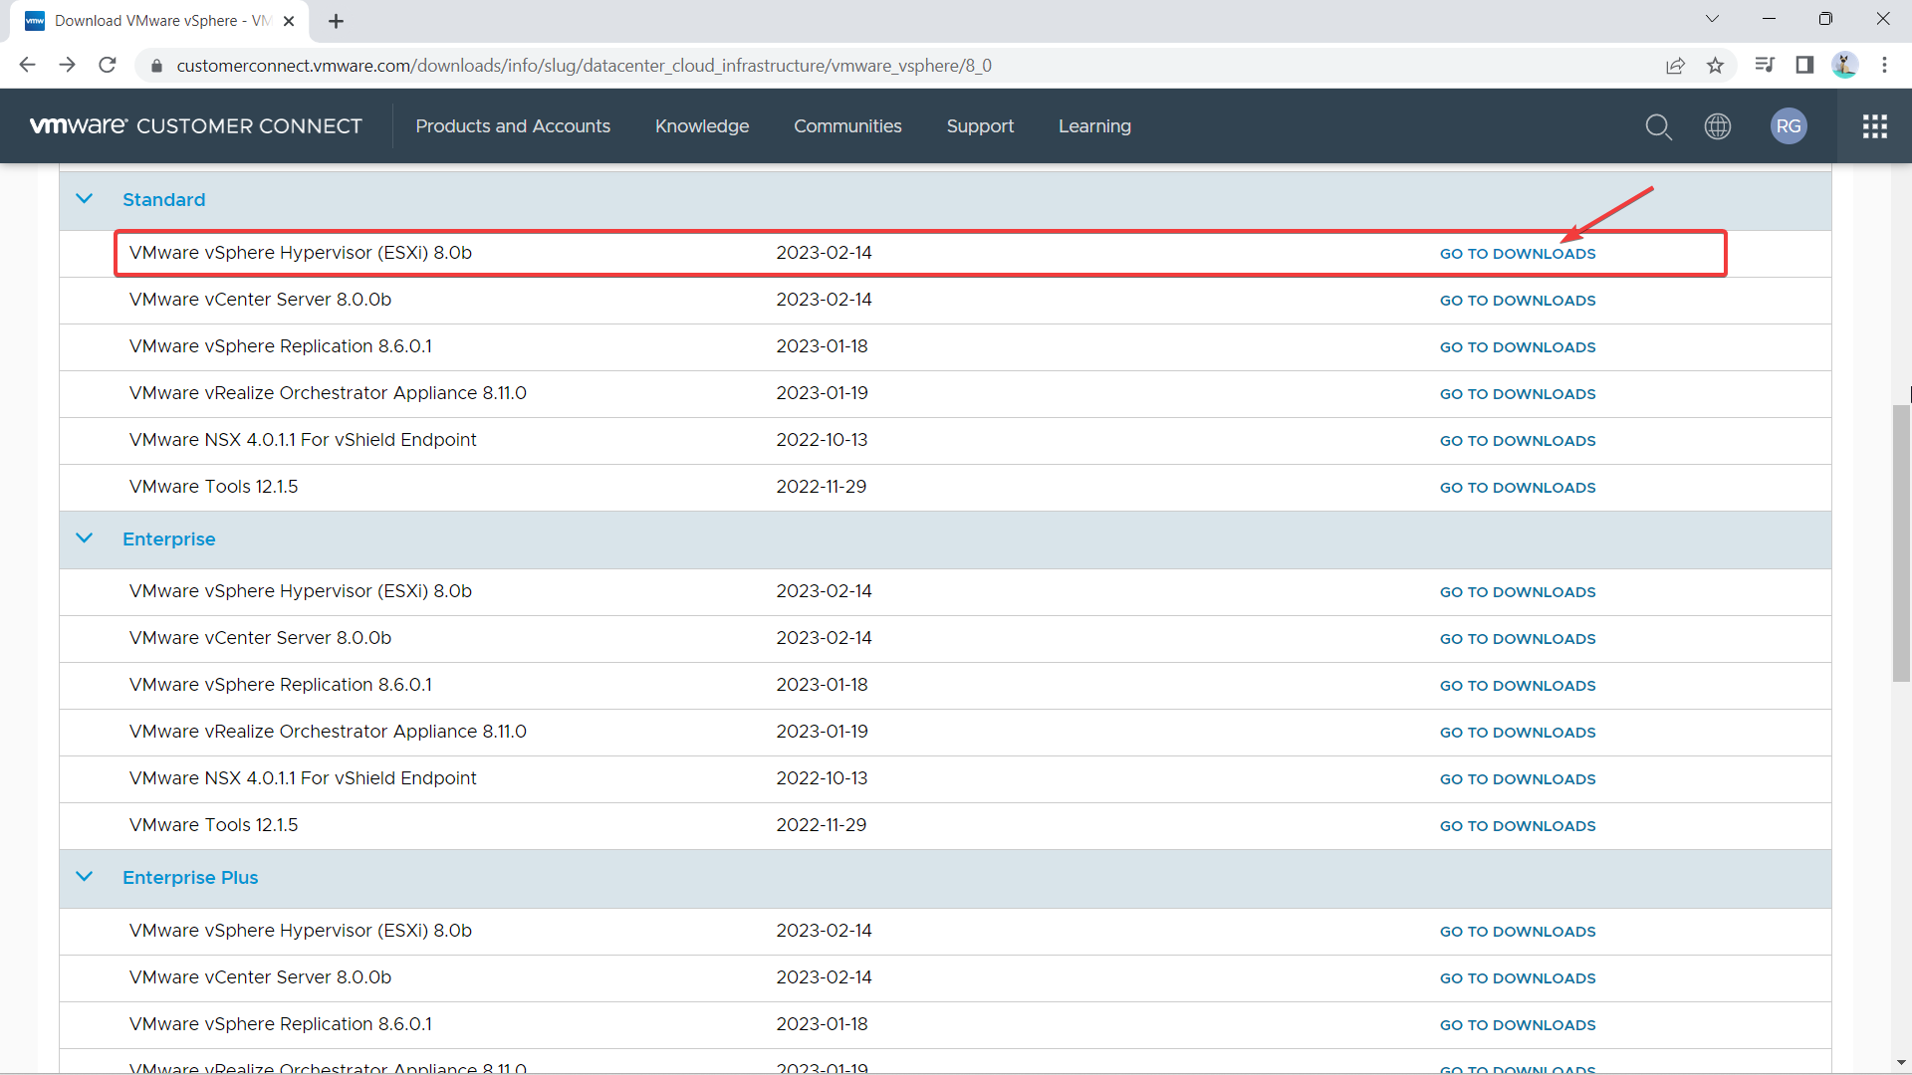
Task: Go to downloads for Standard ESXi 8.0b
Action: pyautogui.click(x=1517, y=254)
